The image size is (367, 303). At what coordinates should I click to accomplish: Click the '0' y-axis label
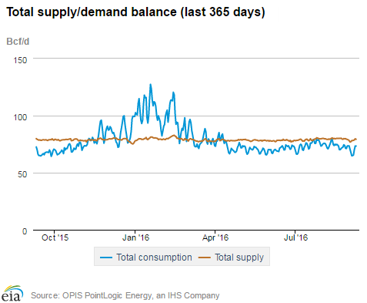coord(25,231)
